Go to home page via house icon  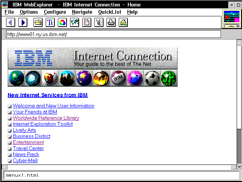click(x=123, y=22)
